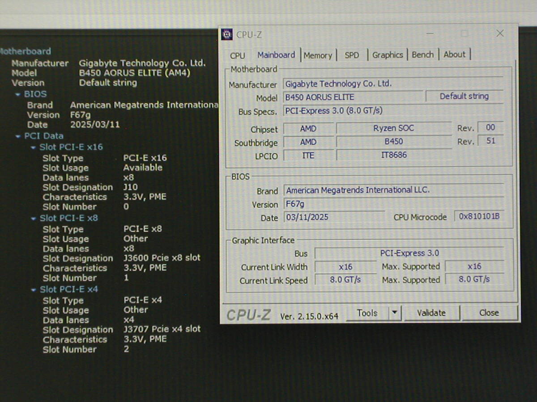This screenshot has width=537, height=402.
Task: Click the Chipset Rev. '00' field
Action: coord(490,127)
